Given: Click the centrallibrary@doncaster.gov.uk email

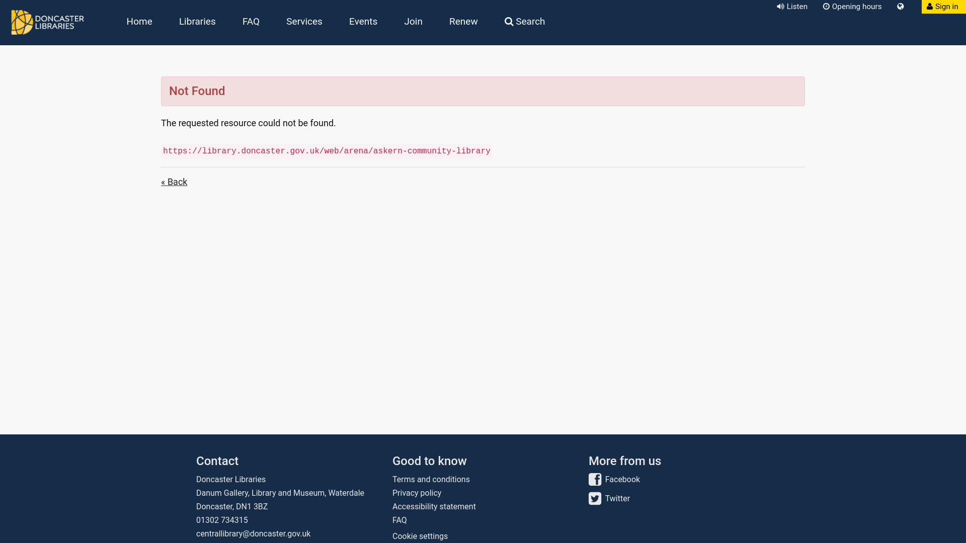Looking at the screenshot, I should pyautogui.click(x=253, y=534).
